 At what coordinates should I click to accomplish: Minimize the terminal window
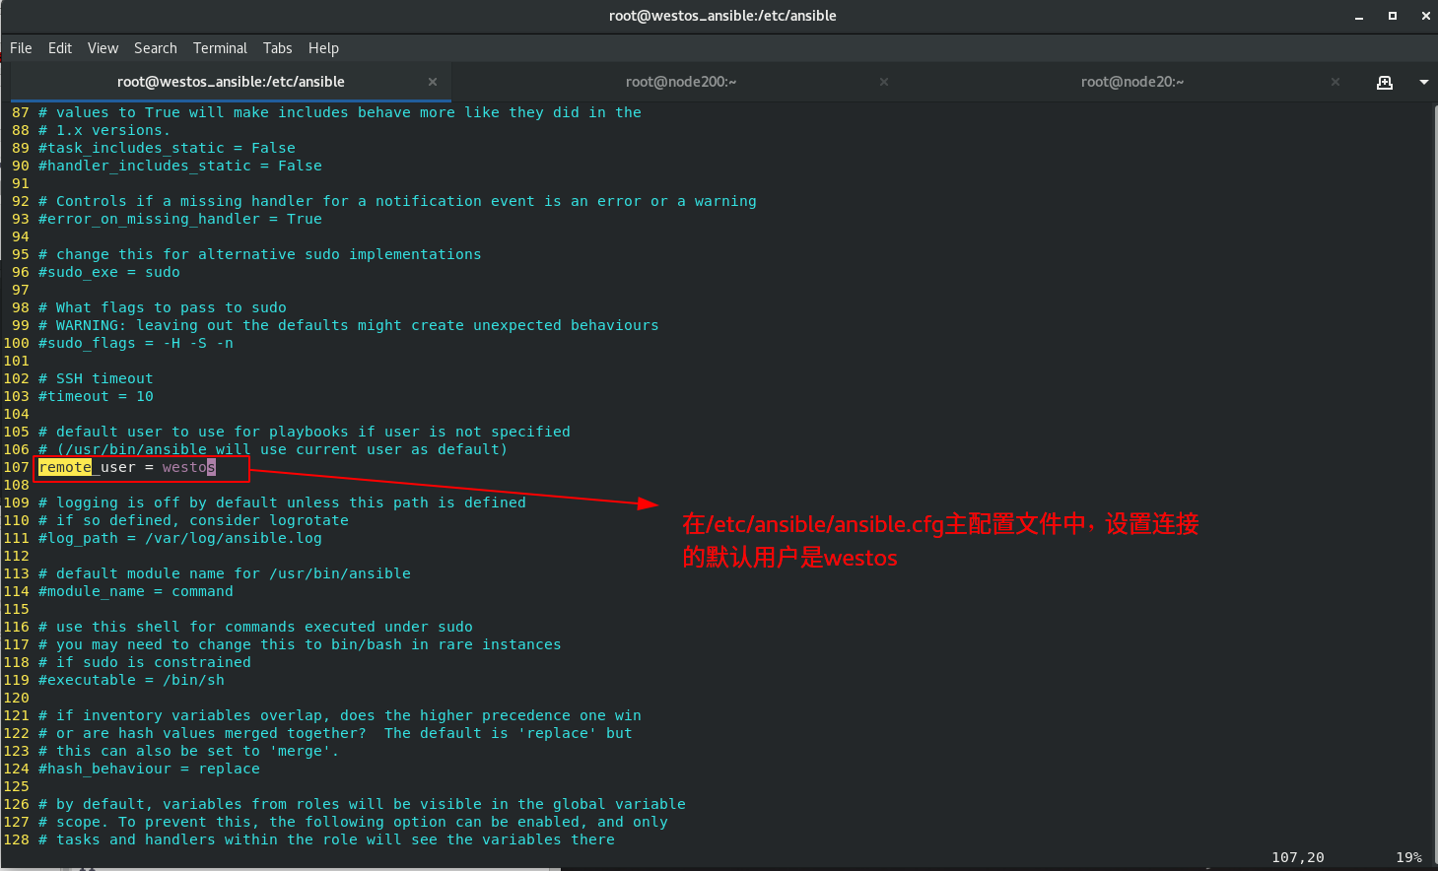coord(1359,16)
